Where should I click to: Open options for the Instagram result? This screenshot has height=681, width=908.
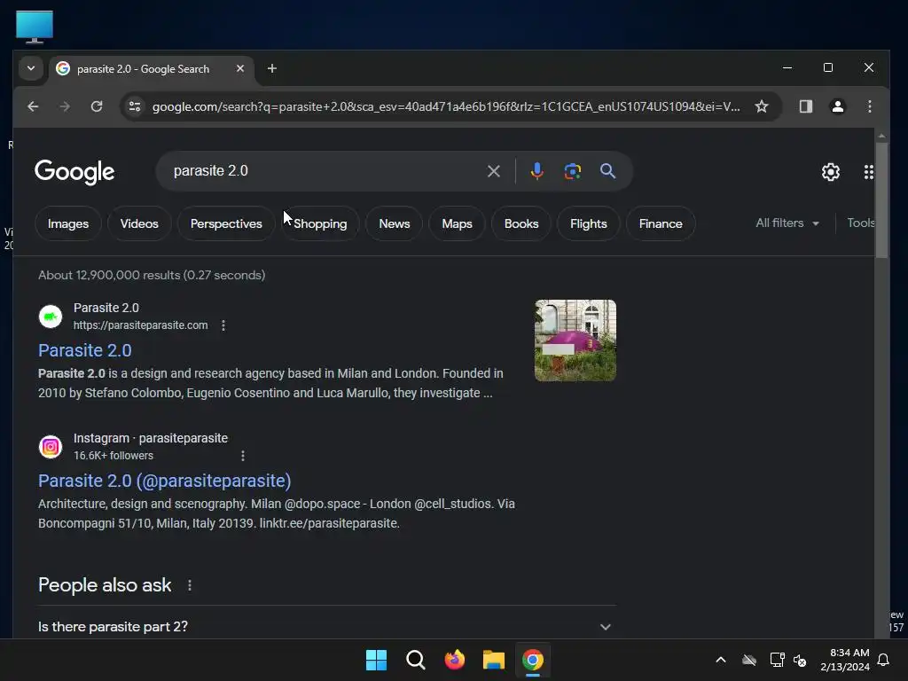coord(243,456)
